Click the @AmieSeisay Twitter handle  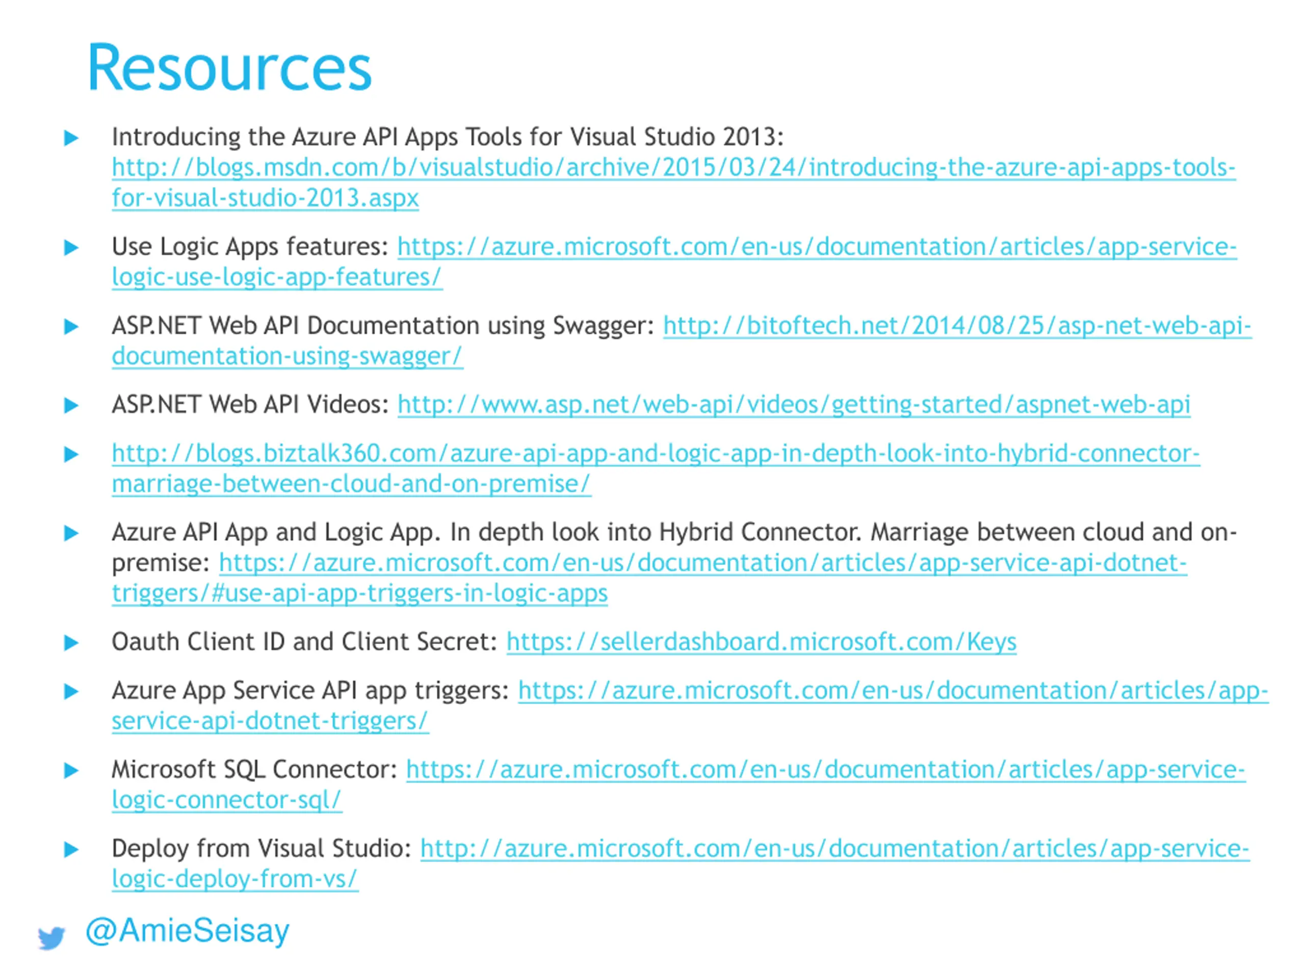(188, 931)
